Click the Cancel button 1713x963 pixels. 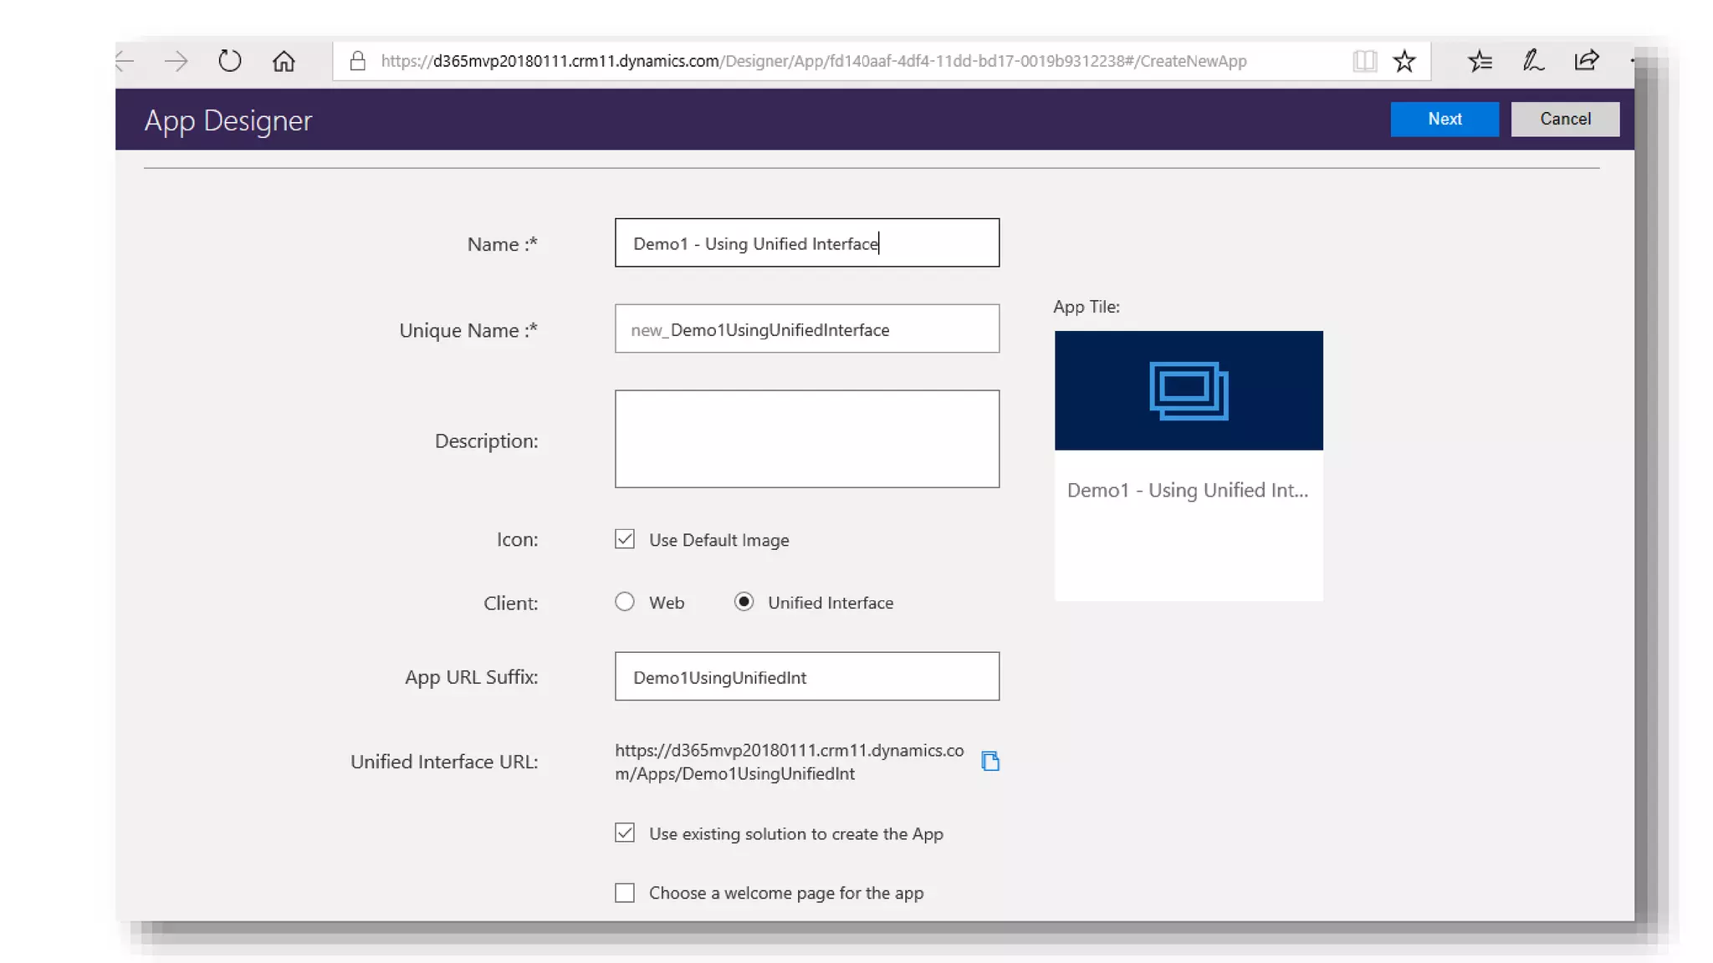click(x=1565, y=119)
